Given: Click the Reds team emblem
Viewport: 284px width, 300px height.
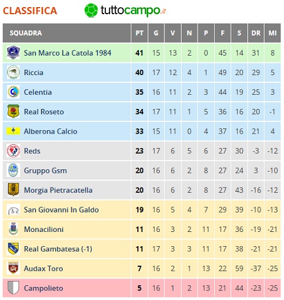Looking at the screenshot, I should (13, 151).
